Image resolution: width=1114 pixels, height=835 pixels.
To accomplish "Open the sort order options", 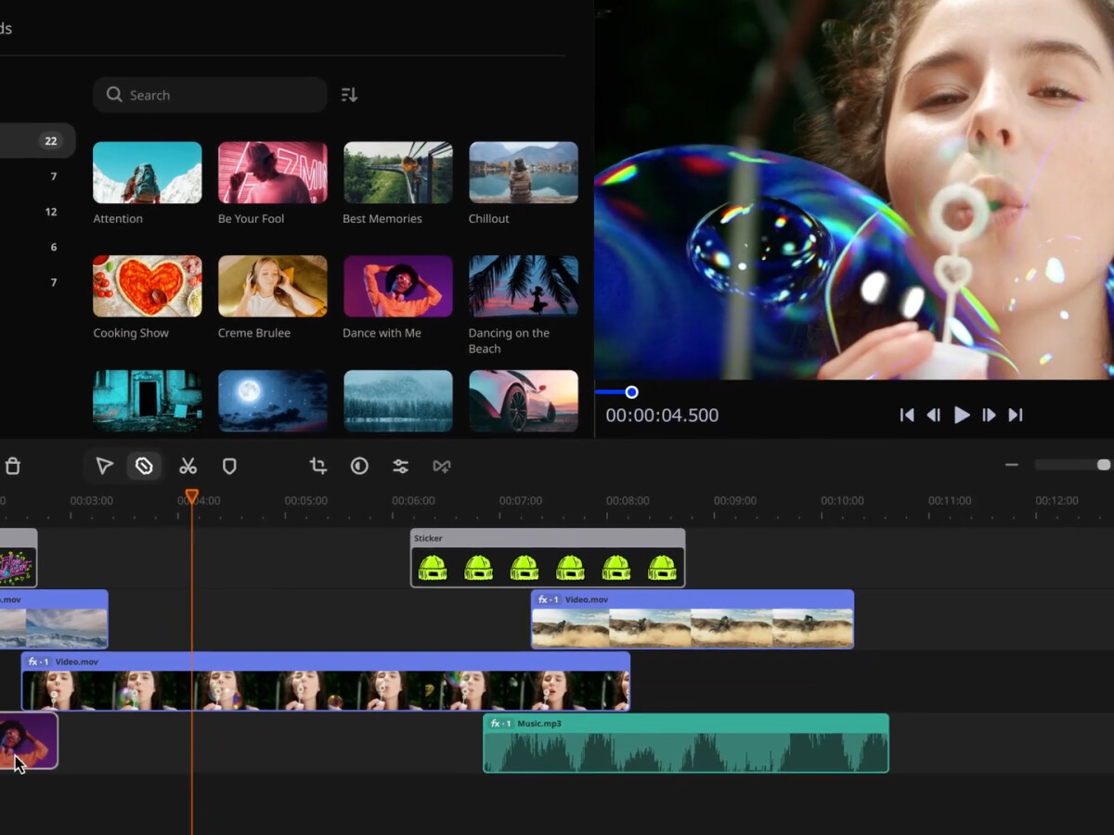I will coord(349,95).
